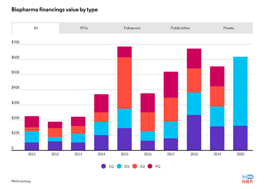Click the logo icon in bottom-right corner
Screen dimensions: 264x189
(x=247, y=179)
